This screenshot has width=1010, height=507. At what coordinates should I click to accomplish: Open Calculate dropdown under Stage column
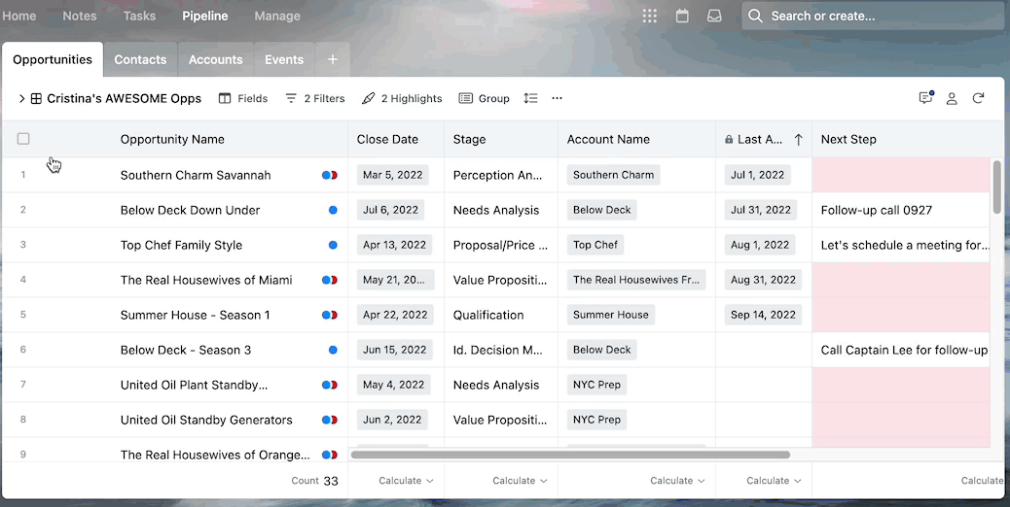click(520, 481)
